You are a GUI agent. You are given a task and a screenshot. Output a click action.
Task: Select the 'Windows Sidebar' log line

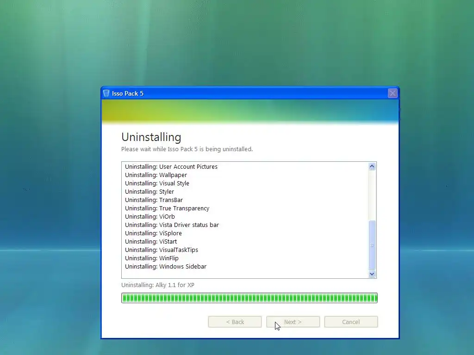click(166, 267)
